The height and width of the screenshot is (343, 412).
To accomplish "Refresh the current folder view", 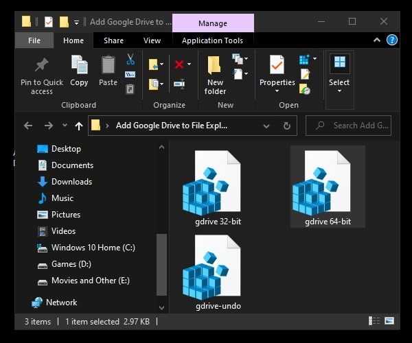I will coord(286,126).
